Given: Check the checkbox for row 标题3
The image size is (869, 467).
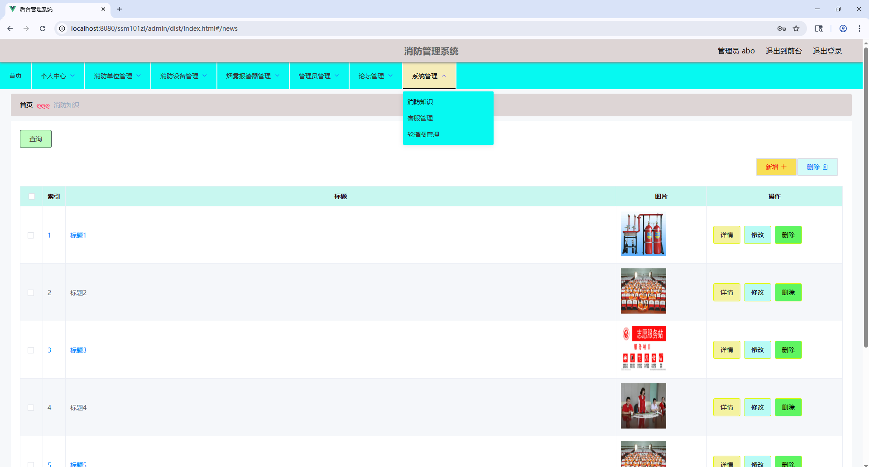Looking at the screenshot, I should click(31, 350).
